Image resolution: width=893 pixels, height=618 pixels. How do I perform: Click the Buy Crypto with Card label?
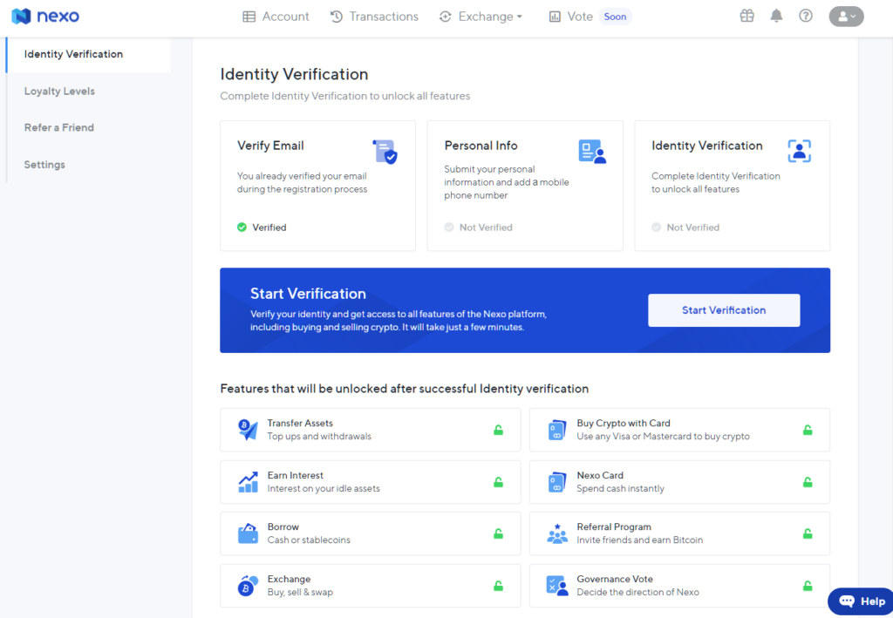point(624,424)
